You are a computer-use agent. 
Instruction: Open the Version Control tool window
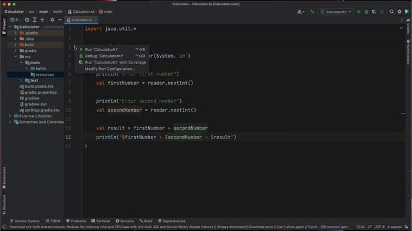24,221
